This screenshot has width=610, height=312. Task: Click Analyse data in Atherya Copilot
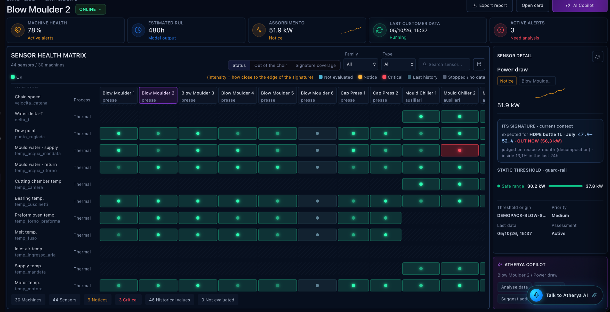tap(514, 287)
